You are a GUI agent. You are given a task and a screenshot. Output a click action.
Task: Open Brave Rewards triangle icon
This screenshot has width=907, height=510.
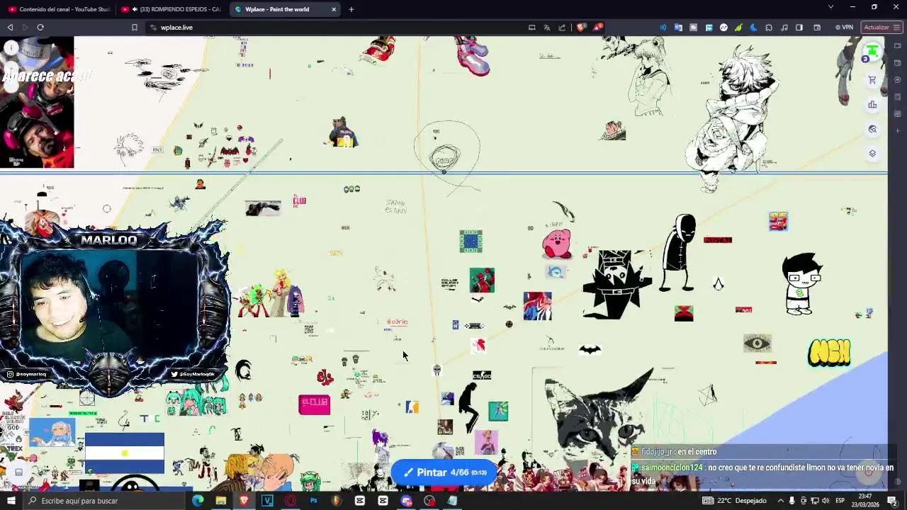(x=599, y=28)
